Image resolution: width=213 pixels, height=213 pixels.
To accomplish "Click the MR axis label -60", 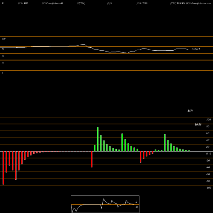I will 208,174.
